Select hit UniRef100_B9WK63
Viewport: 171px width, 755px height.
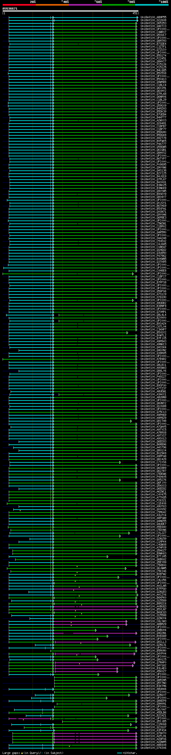click(x=153, y=553)
